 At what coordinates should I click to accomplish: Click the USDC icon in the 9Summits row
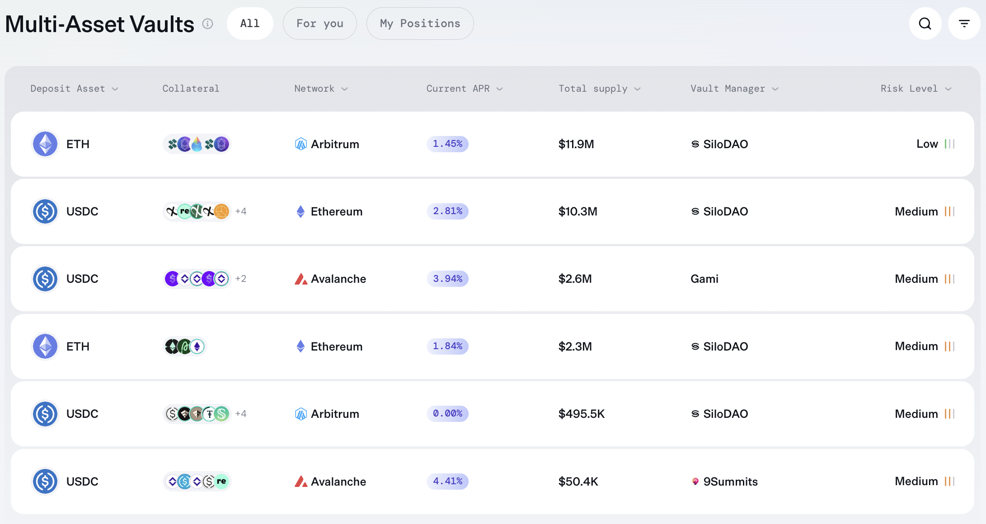pyautogui.click(x=45, y=481)
